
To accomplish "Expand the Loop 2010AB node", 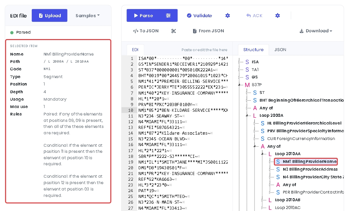I will (263, 200).
